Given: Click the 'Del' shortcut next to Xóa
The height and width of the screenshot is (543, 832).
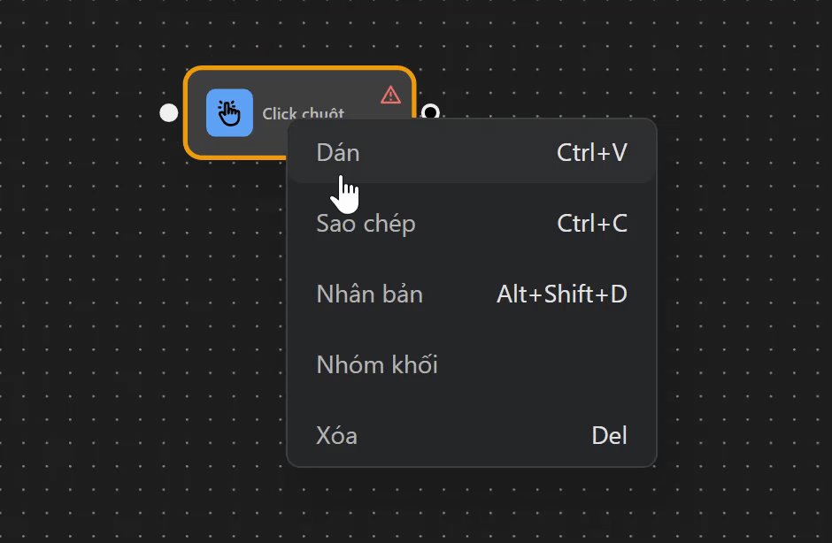Looking at the screenshot, I should (x=610, y=435).
